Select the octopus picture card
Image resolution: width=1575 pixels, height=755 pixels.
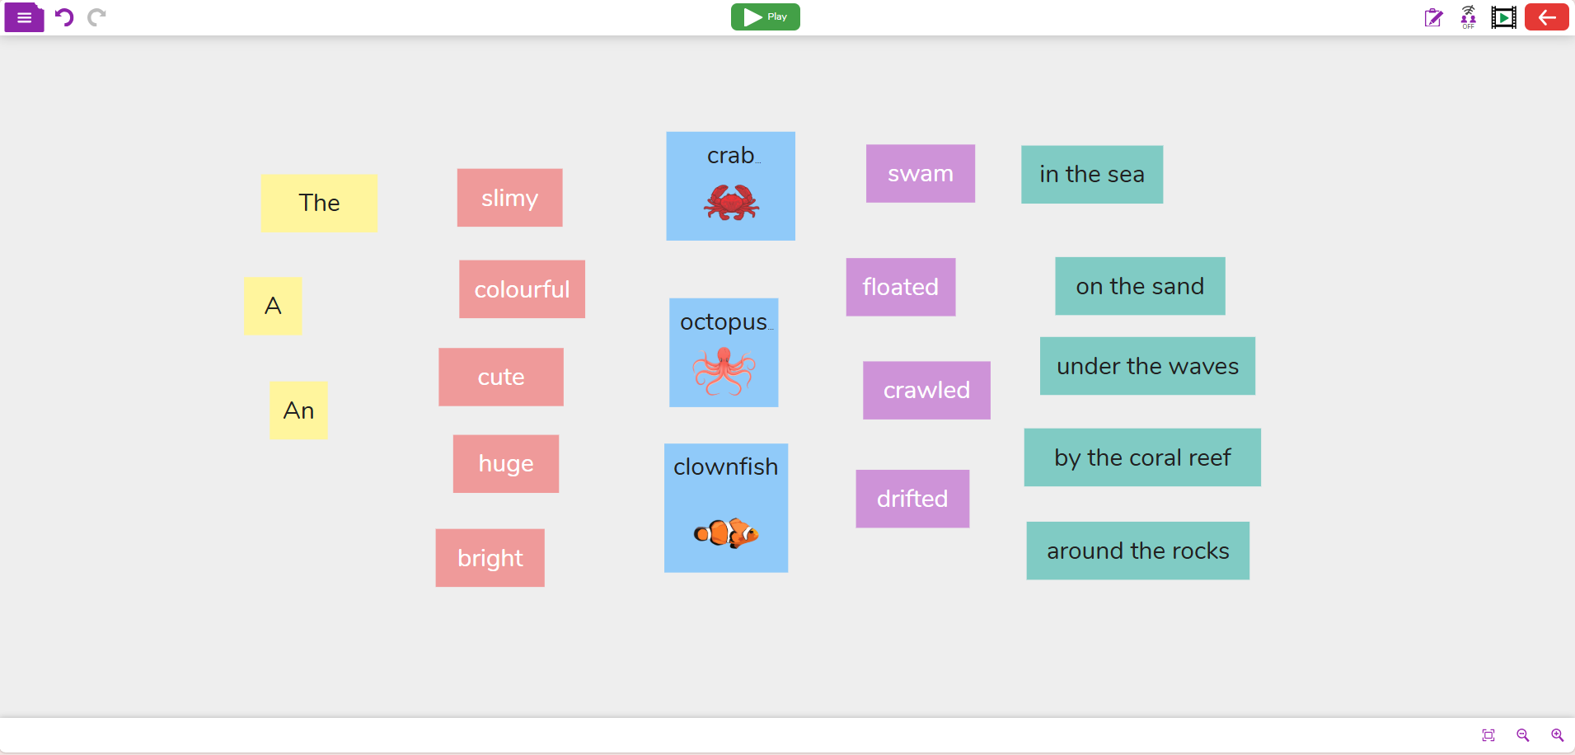[x=724, y=352]
